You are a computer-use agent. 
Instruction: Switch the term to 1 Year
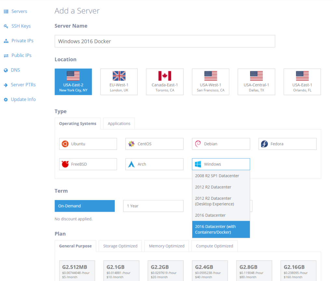click(x=153, y=206)
